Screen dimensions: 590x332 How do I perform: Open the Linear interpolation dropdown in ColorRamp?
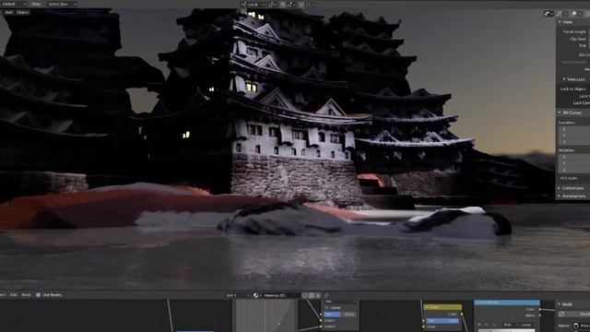tap(527, 325)
